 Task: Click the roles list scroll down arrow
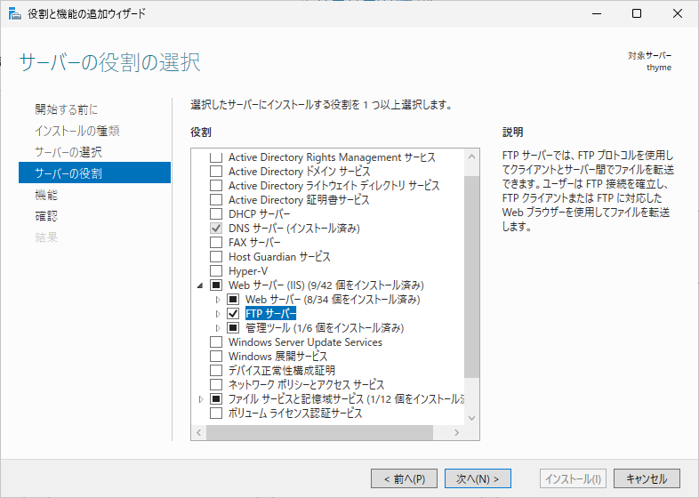click(471, 418)
